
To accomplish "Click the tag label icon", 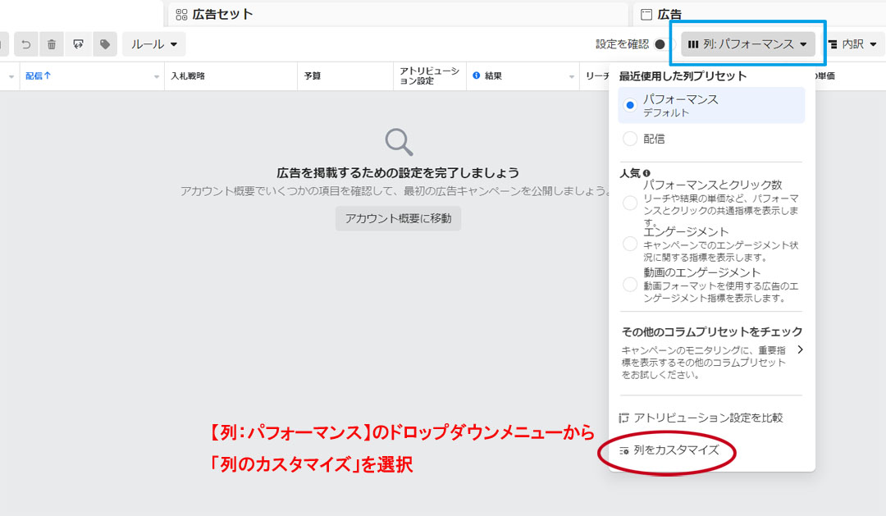I will [104, 44].
